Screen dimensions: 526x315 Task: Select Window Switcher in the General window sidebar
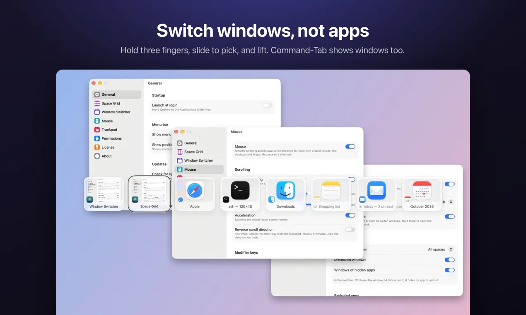click(116, 112)
